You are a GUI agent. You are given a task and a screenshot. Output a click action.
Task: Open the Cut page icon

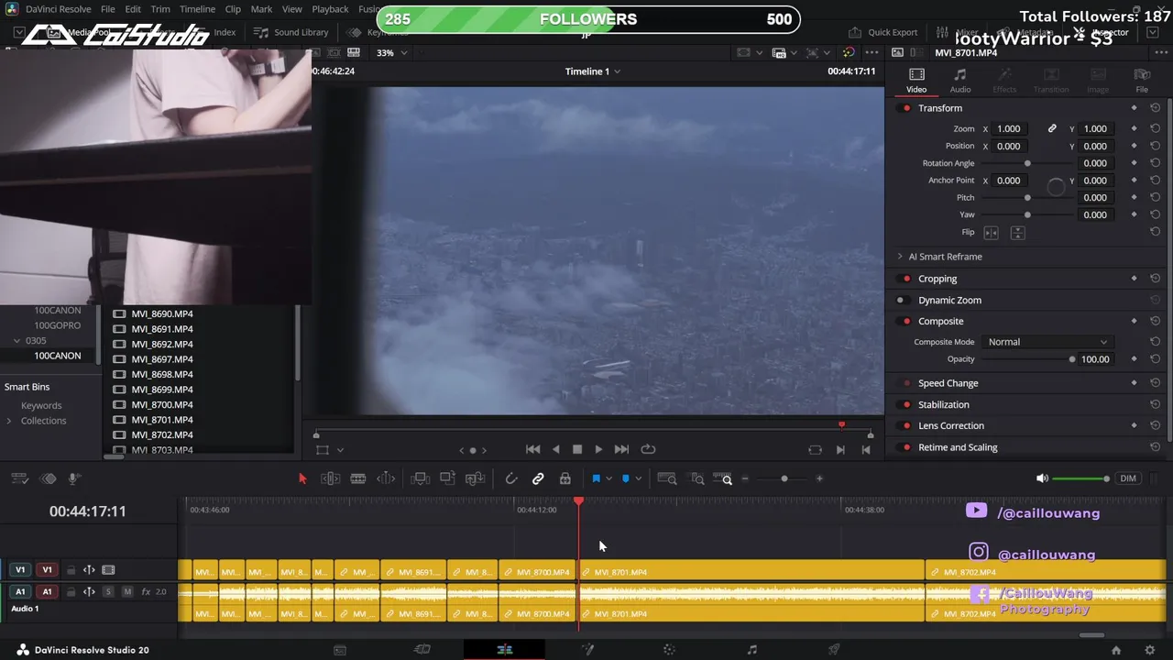coord(422,650)
